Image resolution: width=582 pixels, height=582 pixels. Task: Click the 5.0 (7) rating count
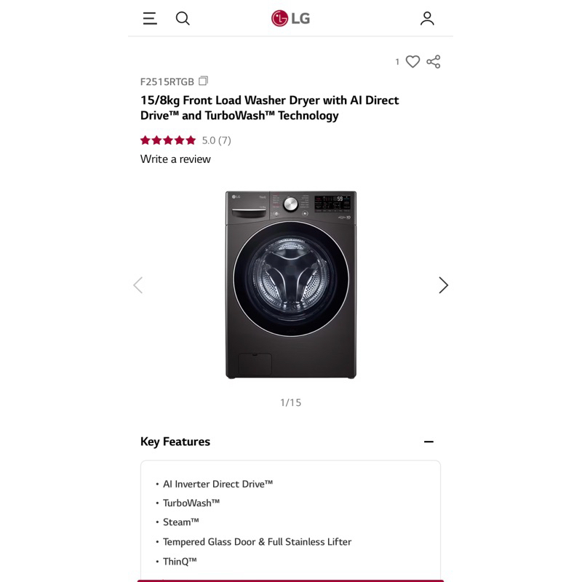216,140
